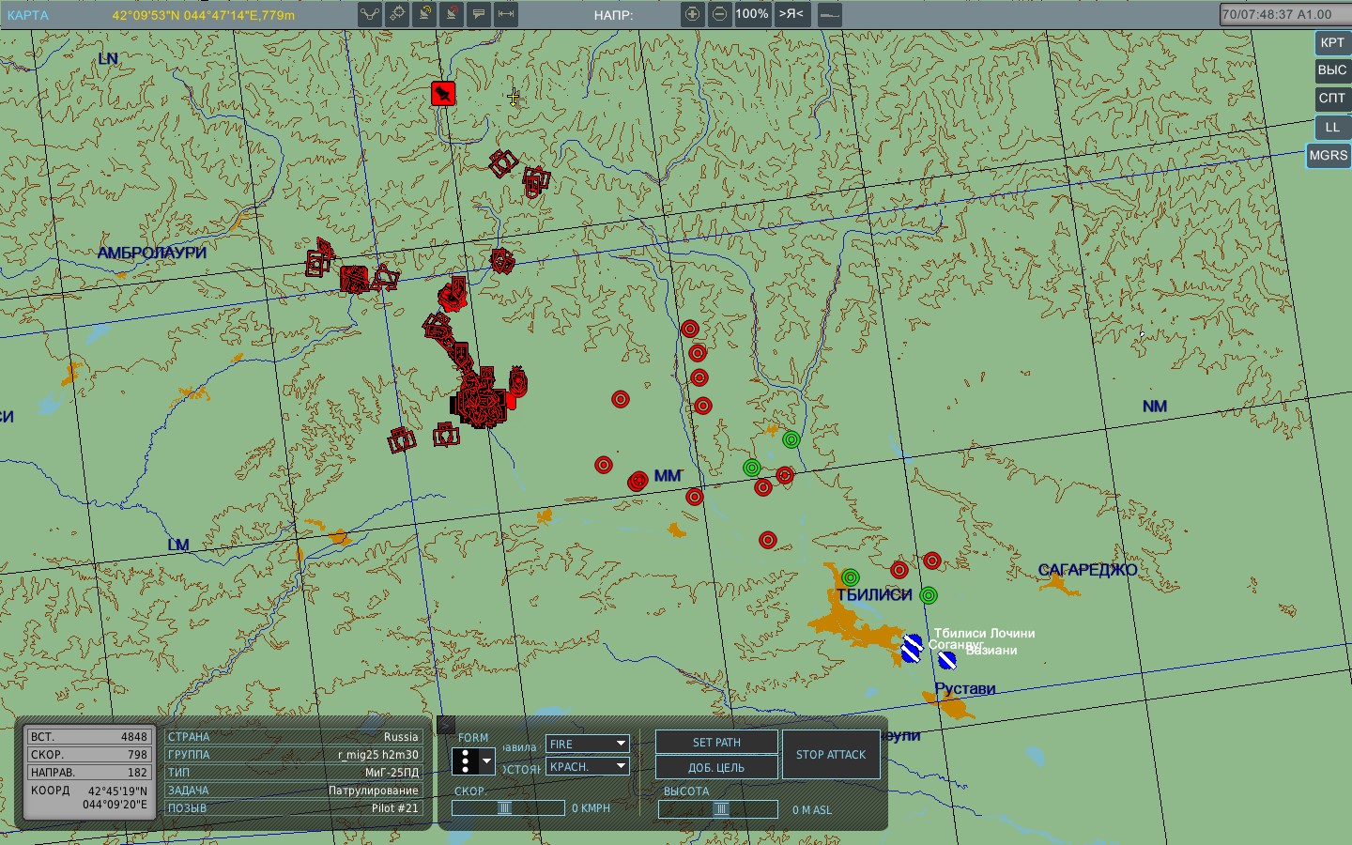Click the yellow radar dish icon
The image size is (1352, 845).
pos(424,14)
